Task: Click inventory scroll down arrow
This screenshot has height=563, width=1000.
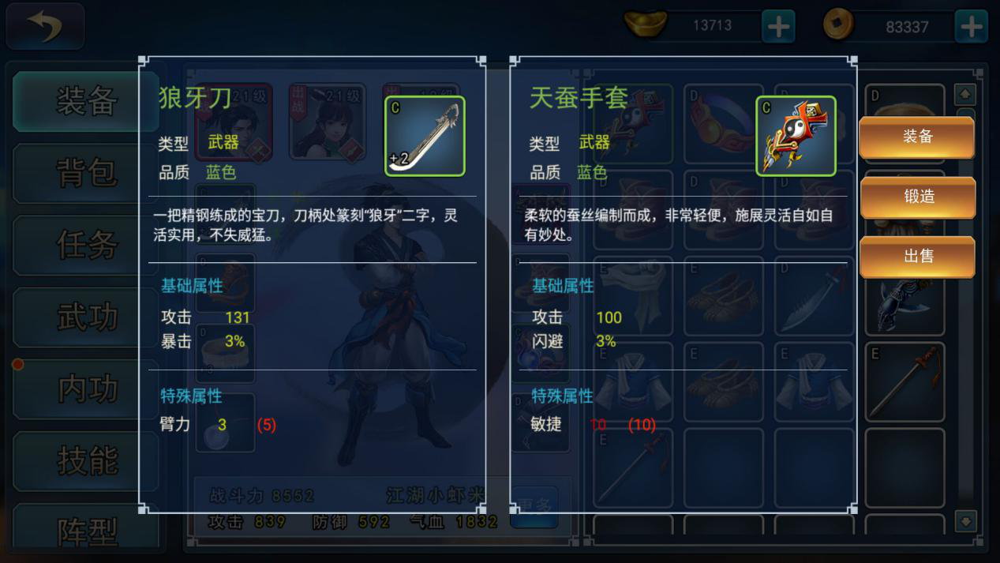Action: [965, 522]
